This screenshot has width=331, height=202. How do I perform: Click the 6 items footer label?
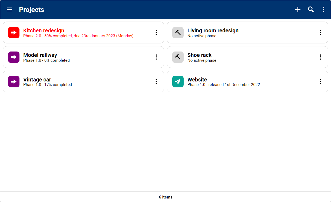pyautogui.click(x=165, y=197)
